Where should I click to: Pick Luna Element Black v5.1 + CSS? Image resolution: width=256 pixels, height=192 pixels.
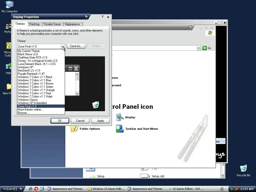pos(41,64)
